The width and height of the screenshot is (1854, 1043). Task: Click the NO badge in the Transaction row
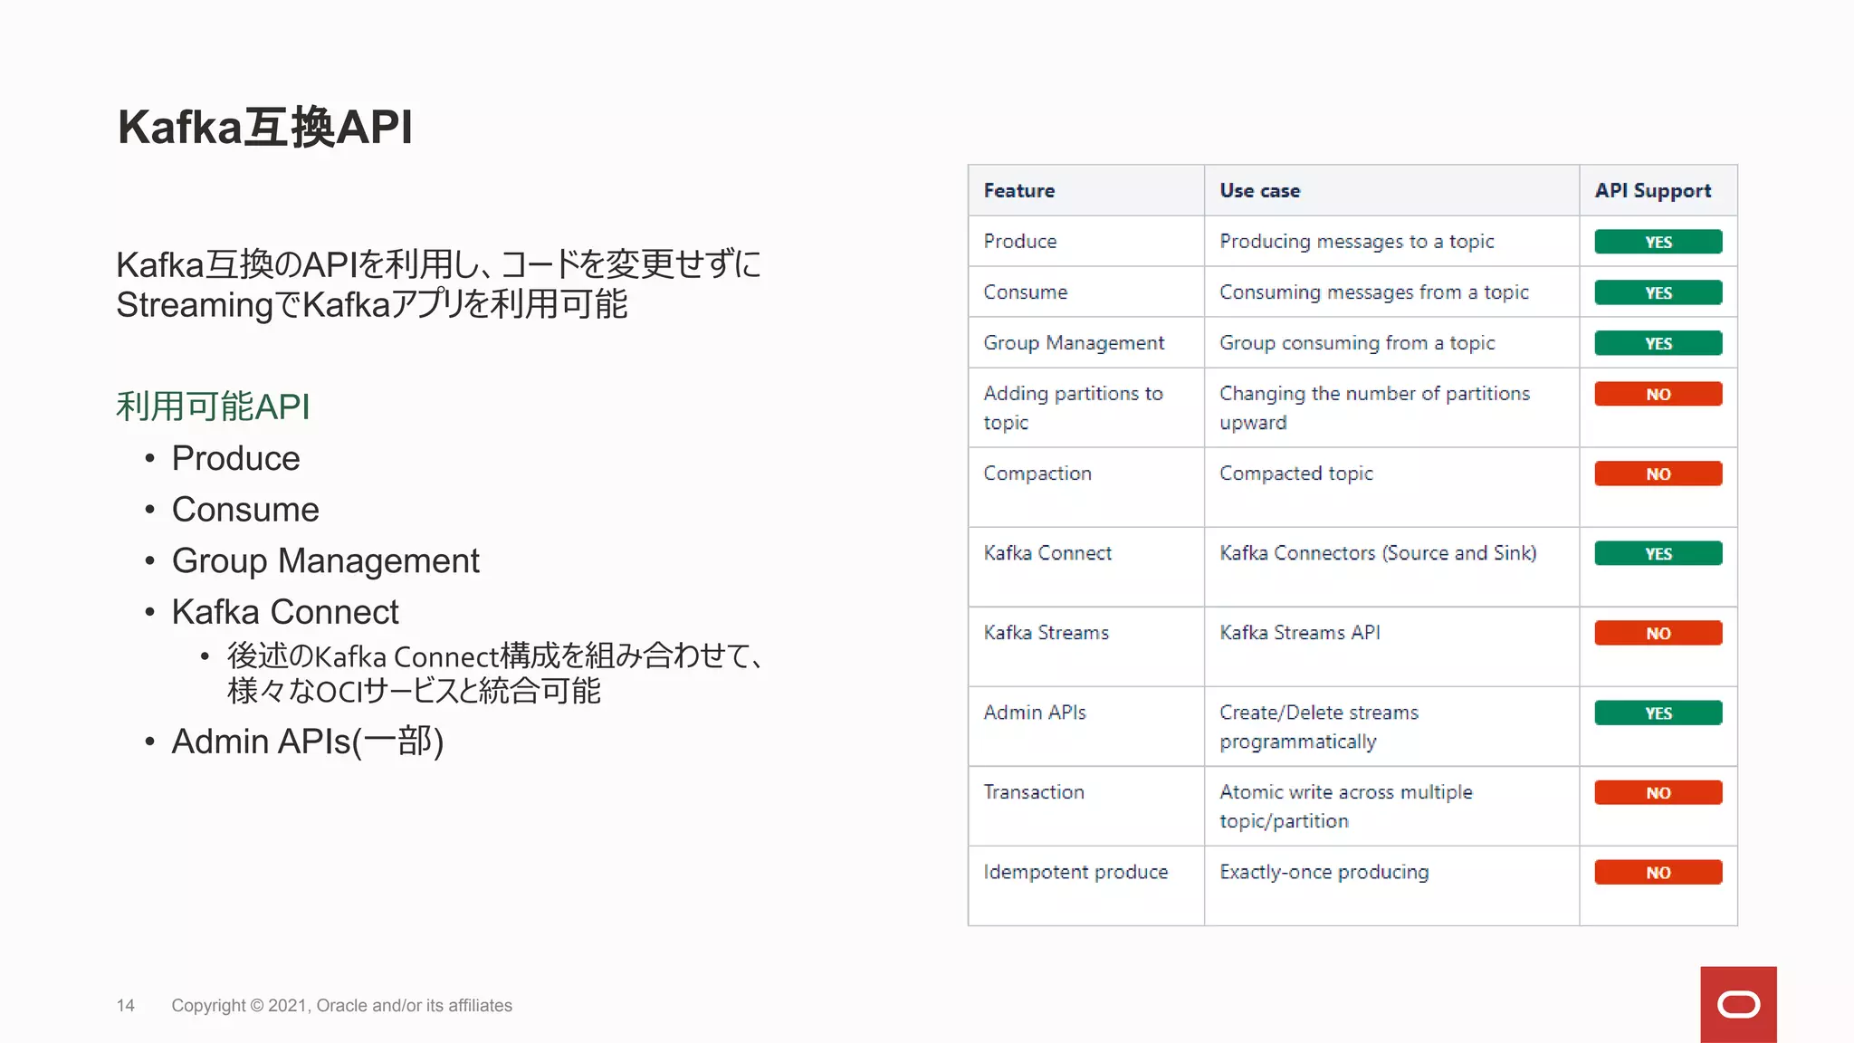click(1658, 792)
